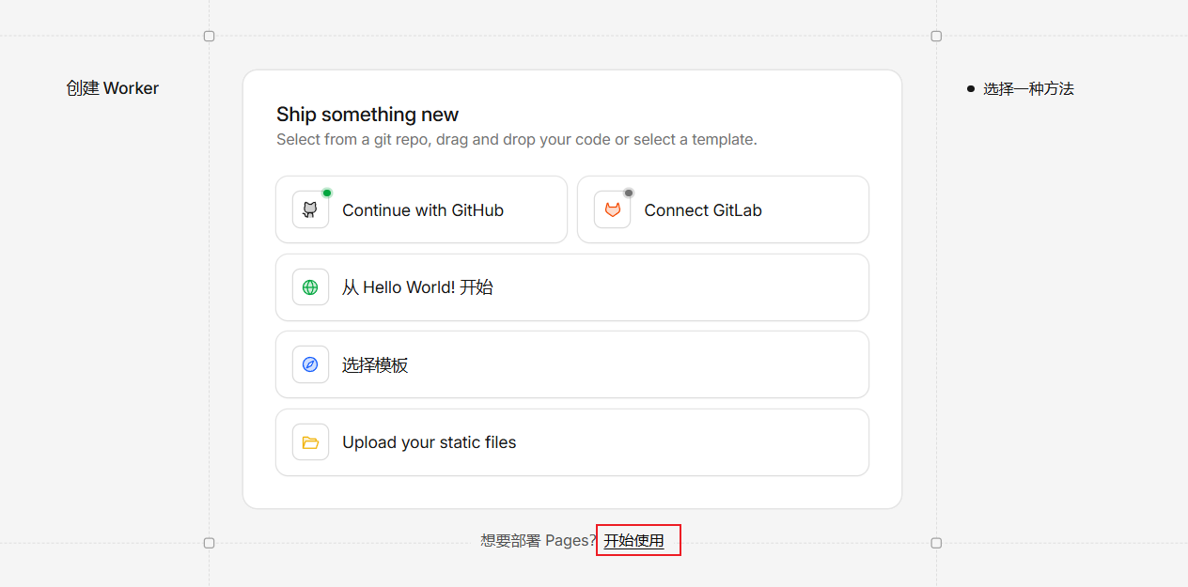
Task: Click the bullet beside 选择一种方法
Action: coord(971,89)
